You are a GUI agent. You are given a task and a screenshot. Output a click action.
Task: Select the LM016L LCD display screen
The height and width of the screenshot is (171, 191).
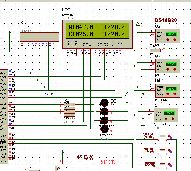(x=98, y=31)
